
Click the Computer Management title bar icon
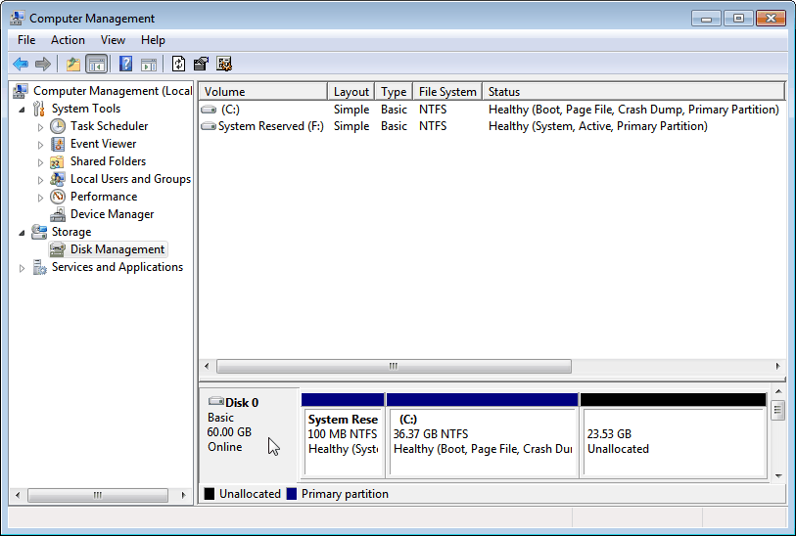coord(18,19)
